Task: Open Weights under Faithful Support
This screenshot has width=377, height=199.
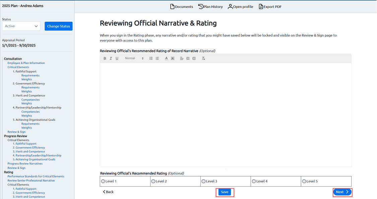Action: pyautogui.click(x=26, y=80)
